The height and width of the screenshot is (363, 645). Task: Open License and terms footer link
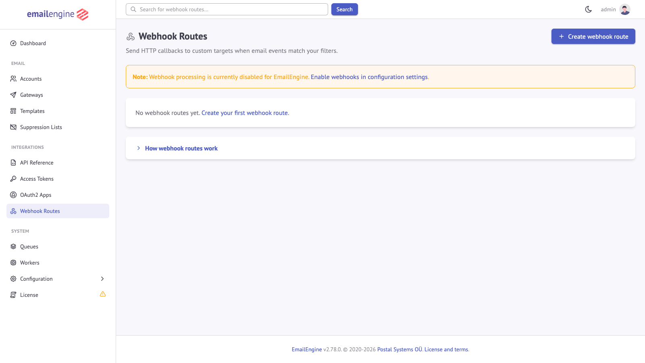[446, 350]
